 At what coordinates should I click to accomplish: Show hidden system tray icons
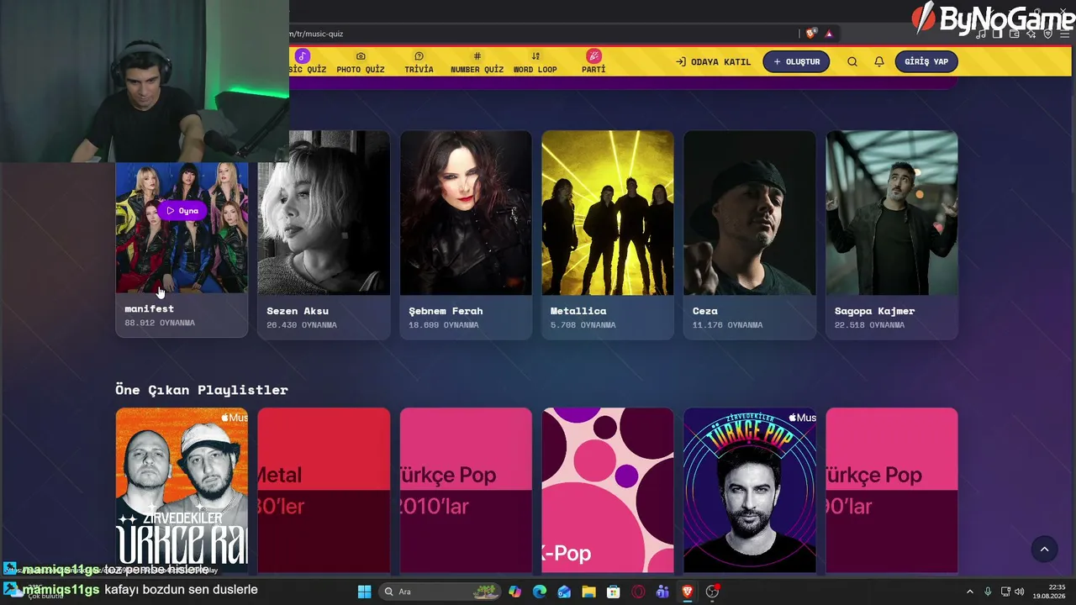(969, 592)
